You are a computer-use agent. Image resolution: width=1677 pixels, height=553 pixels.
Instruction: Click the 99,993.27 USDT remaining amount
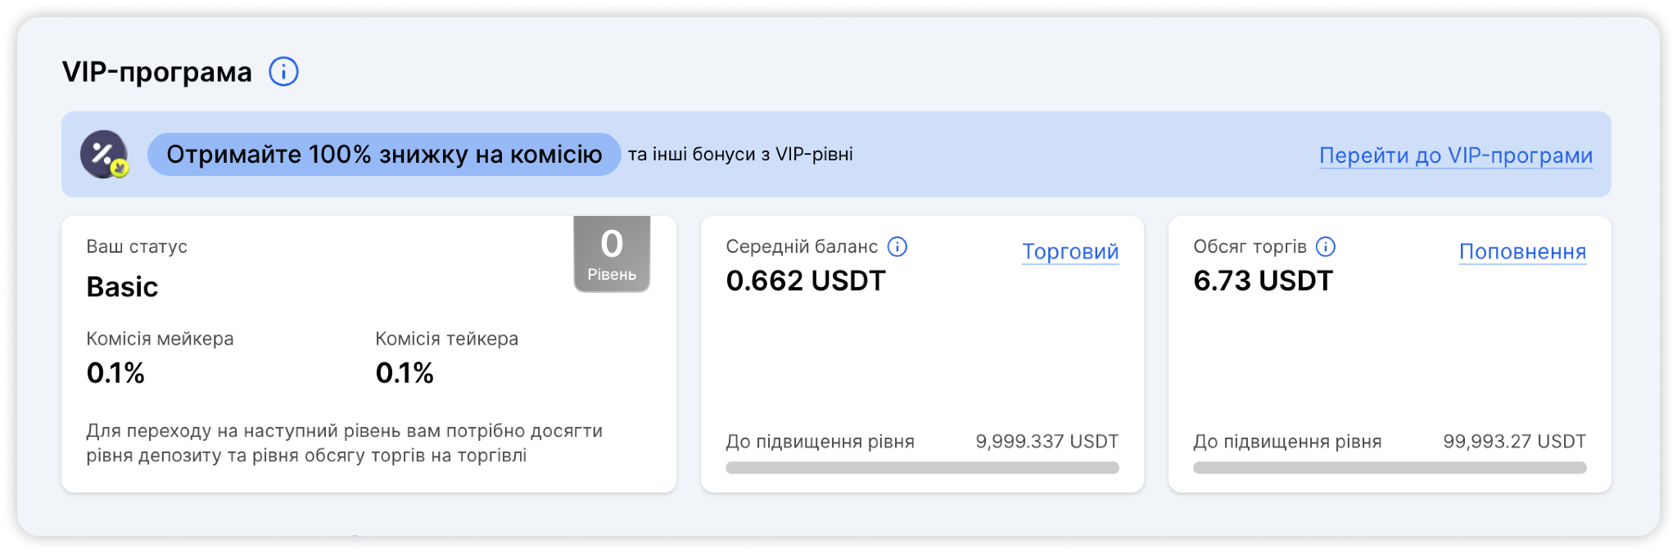coord(1514,442)
